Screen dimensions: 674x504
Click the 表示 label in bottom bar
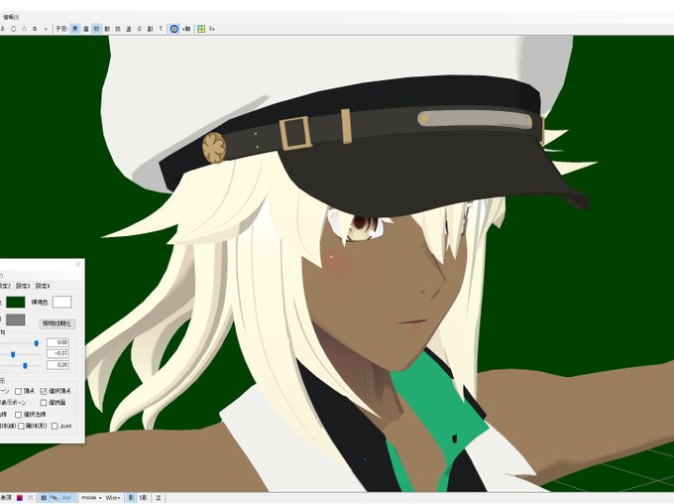coord(6,498)
